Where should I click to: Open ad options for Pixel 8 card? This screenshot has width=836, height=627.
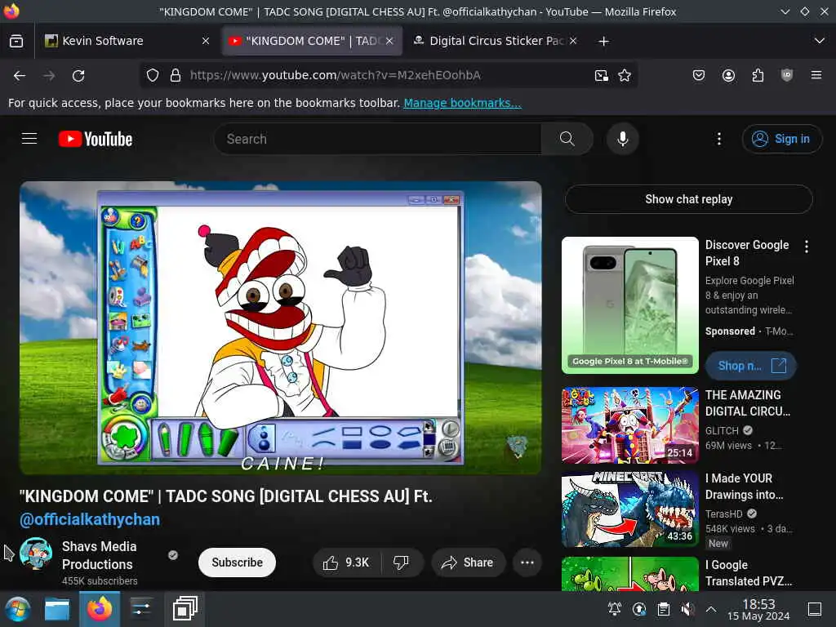tap(806, 247)
